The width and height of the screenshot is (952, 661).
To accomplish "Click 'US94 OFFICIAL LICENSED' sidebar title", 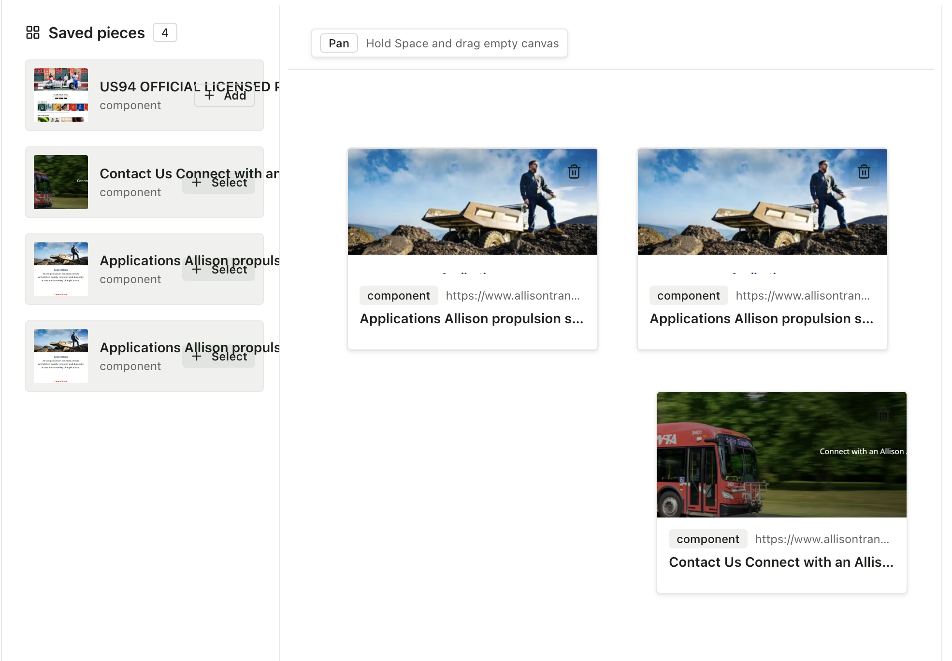I will (189, 86).
